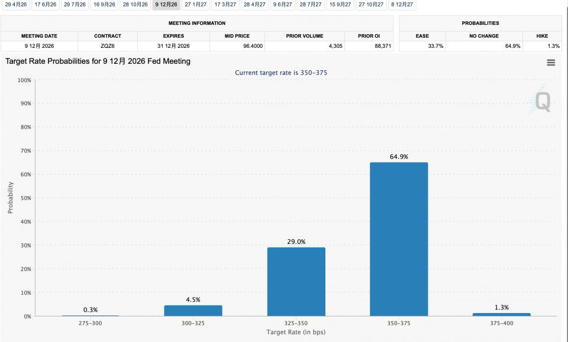568x342 pixels.
Task: Select the 17 3月27 meeting tab
Action: [x=225, y=5]
